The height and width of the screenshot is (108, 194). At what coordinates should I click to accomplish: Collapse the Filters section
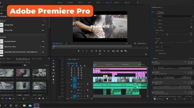(x=154, y=27)
